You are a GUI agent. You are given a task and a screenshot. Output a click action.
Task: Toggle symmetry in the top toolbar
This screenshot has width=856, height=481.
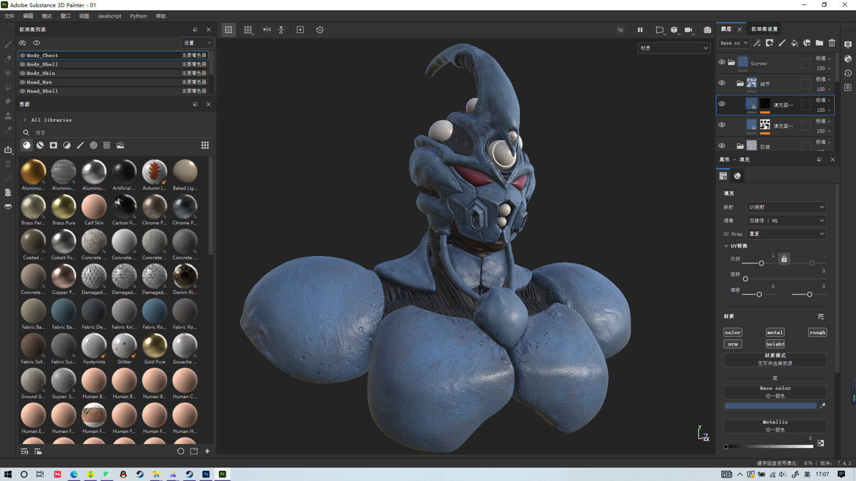[267, 30]
